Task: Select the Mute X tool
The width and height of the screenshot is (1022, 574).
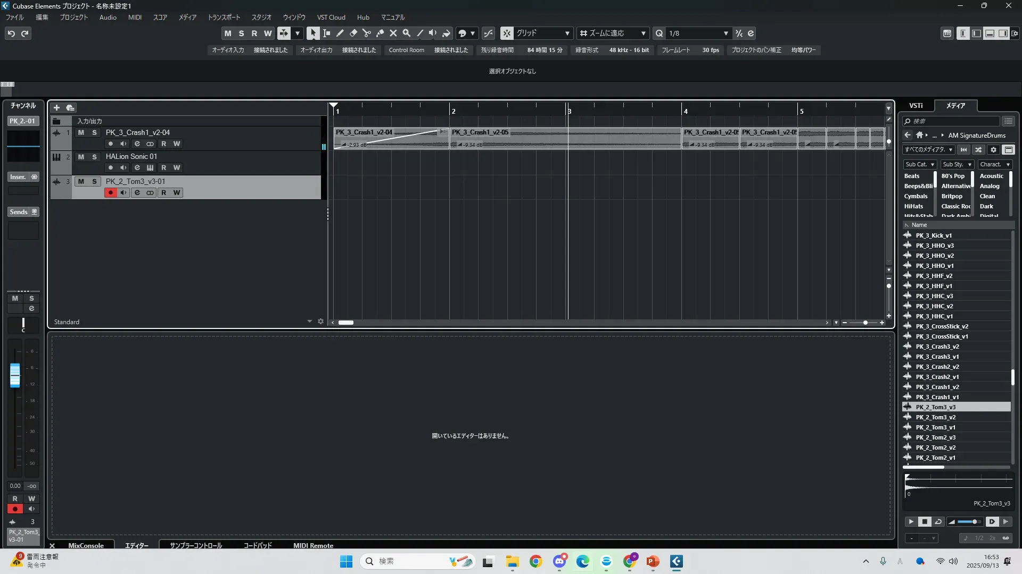Action: click(393, 33)
